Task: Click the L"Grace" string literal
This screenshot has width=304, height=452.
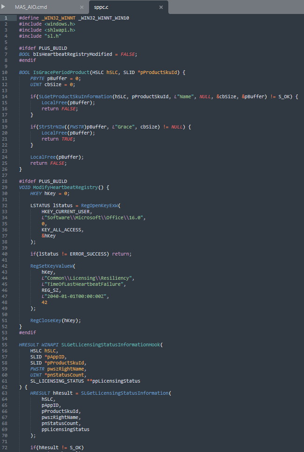Action: [124, 127]
